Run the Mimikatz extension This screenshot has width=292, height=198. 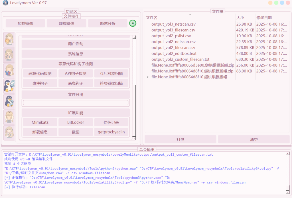click(x=40, y=123)
